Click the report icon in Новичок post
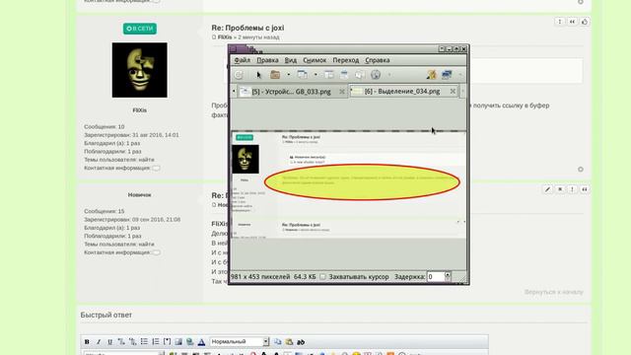 (x=572, y=189)
